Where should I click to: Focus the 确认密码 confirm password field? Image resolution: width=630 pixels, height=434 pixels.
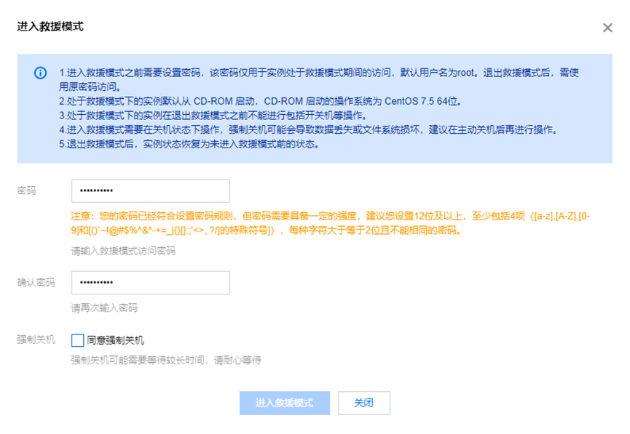point(151,283)
